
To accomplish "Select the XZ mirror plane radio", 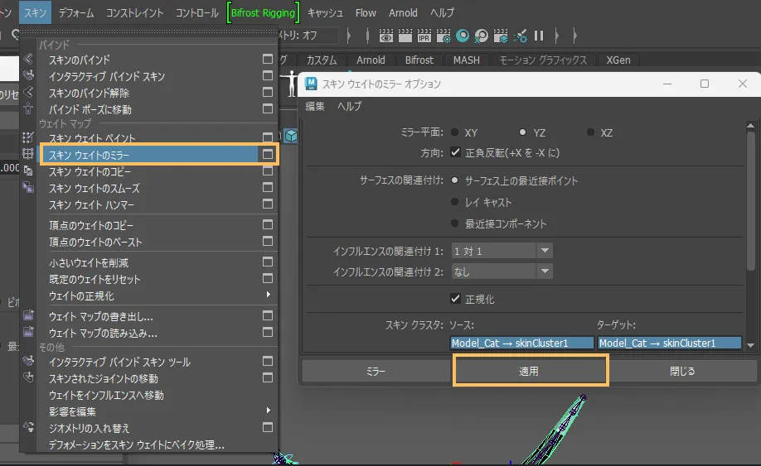I will click(590, 132).
